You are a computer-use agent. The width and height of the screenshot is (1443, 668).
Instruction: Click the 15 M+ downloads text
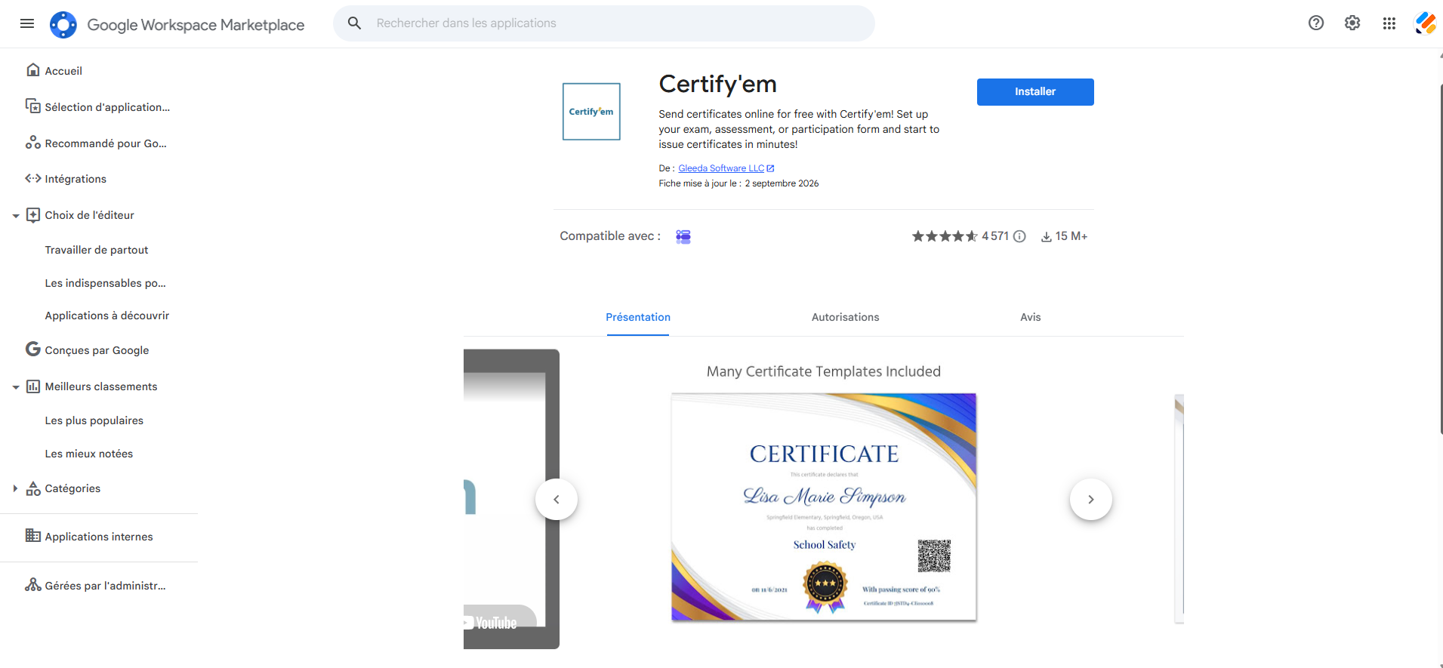1071,236
